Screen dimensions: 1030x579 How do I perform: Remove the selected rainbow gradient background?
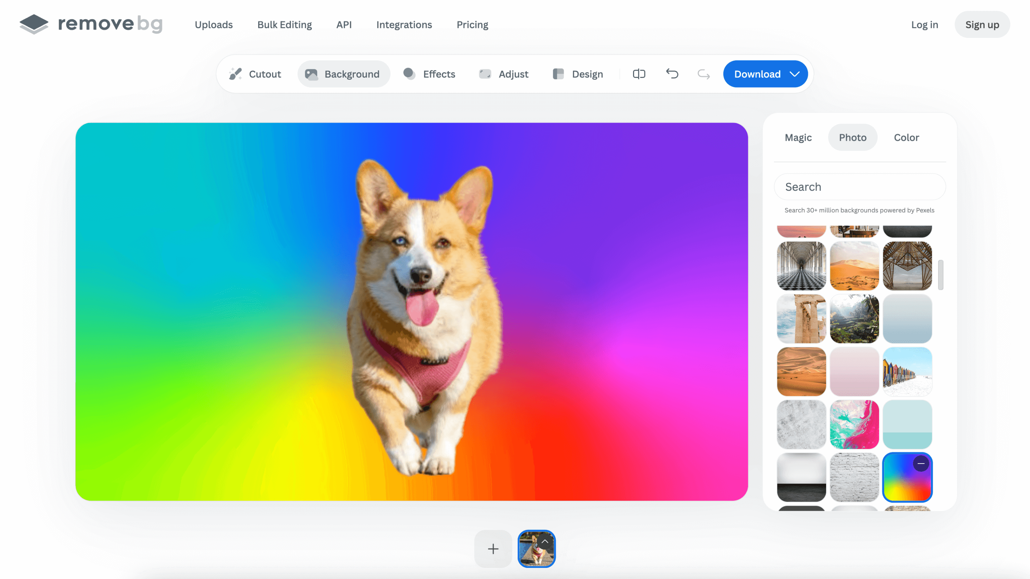(x=921, y=464)
